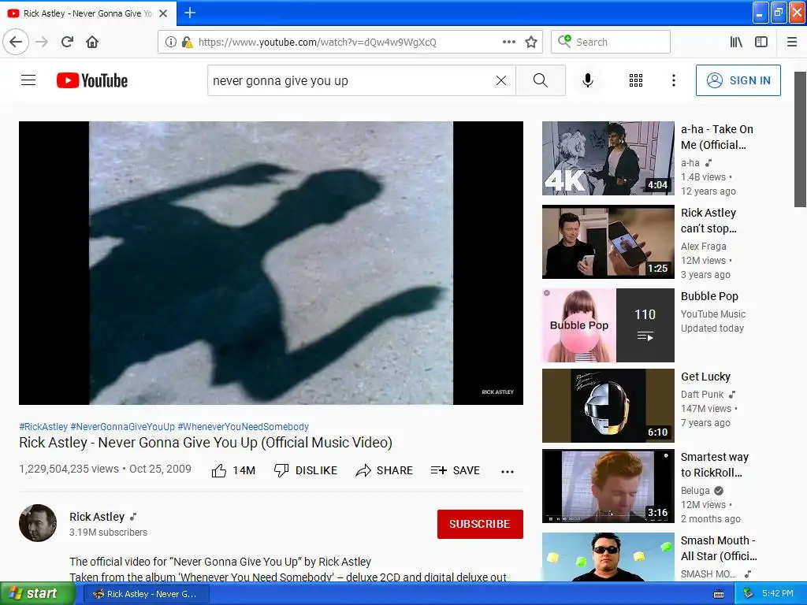Click the 5:42 PM taskbar clock
807x605 pixels.
click(x=778, y=594)
